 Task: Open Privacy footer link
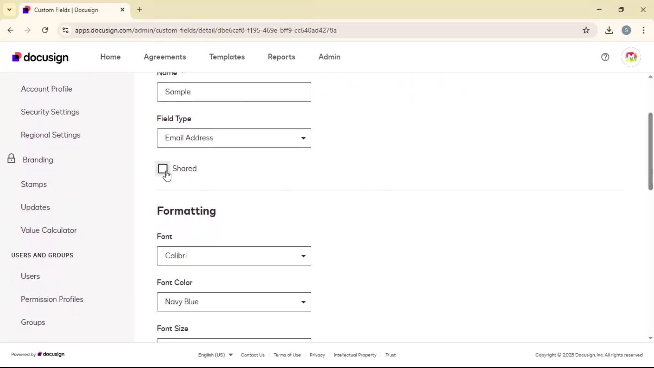click(317, 355)
